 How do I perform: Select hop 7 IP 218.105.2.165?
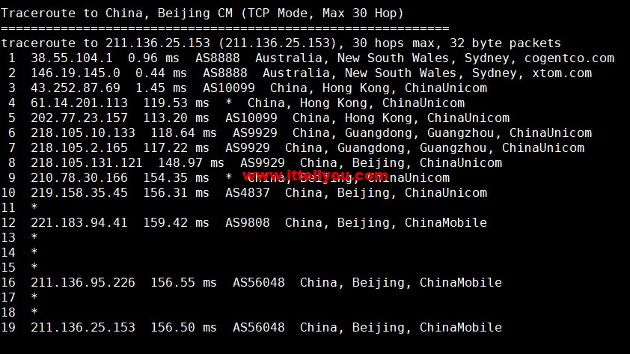pos(79,148)
